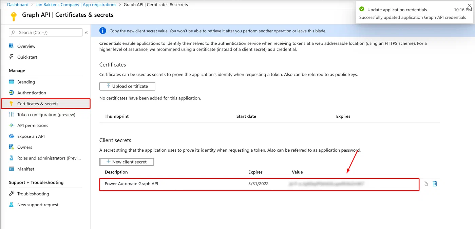
Task: Click the Support + Troubleshooting section label
Action: (x=36, y=182)
